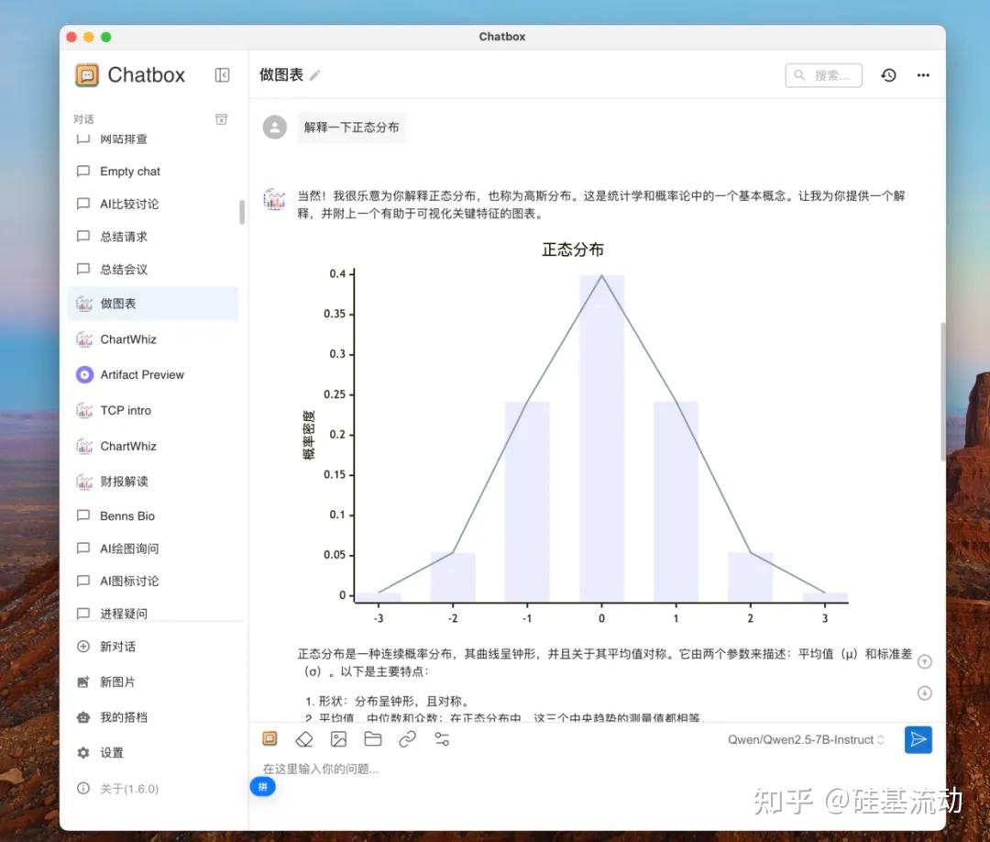Open the Artifact Preview conversation
Screen dimensions: 990x842
[x=140, y=374]
